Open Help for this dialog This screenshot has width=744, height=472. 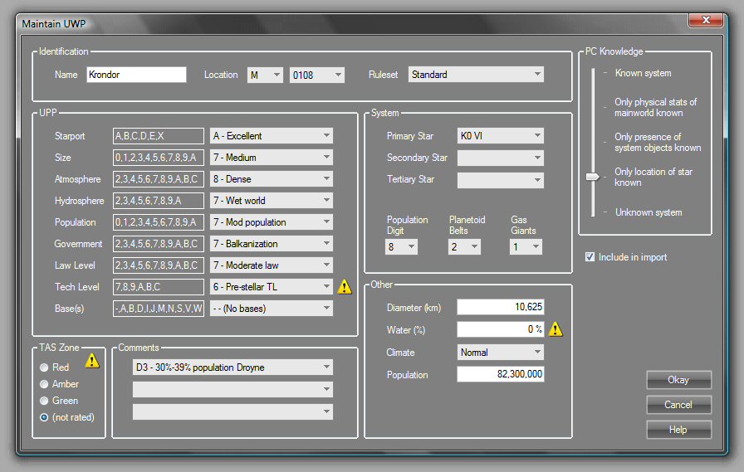678,430
